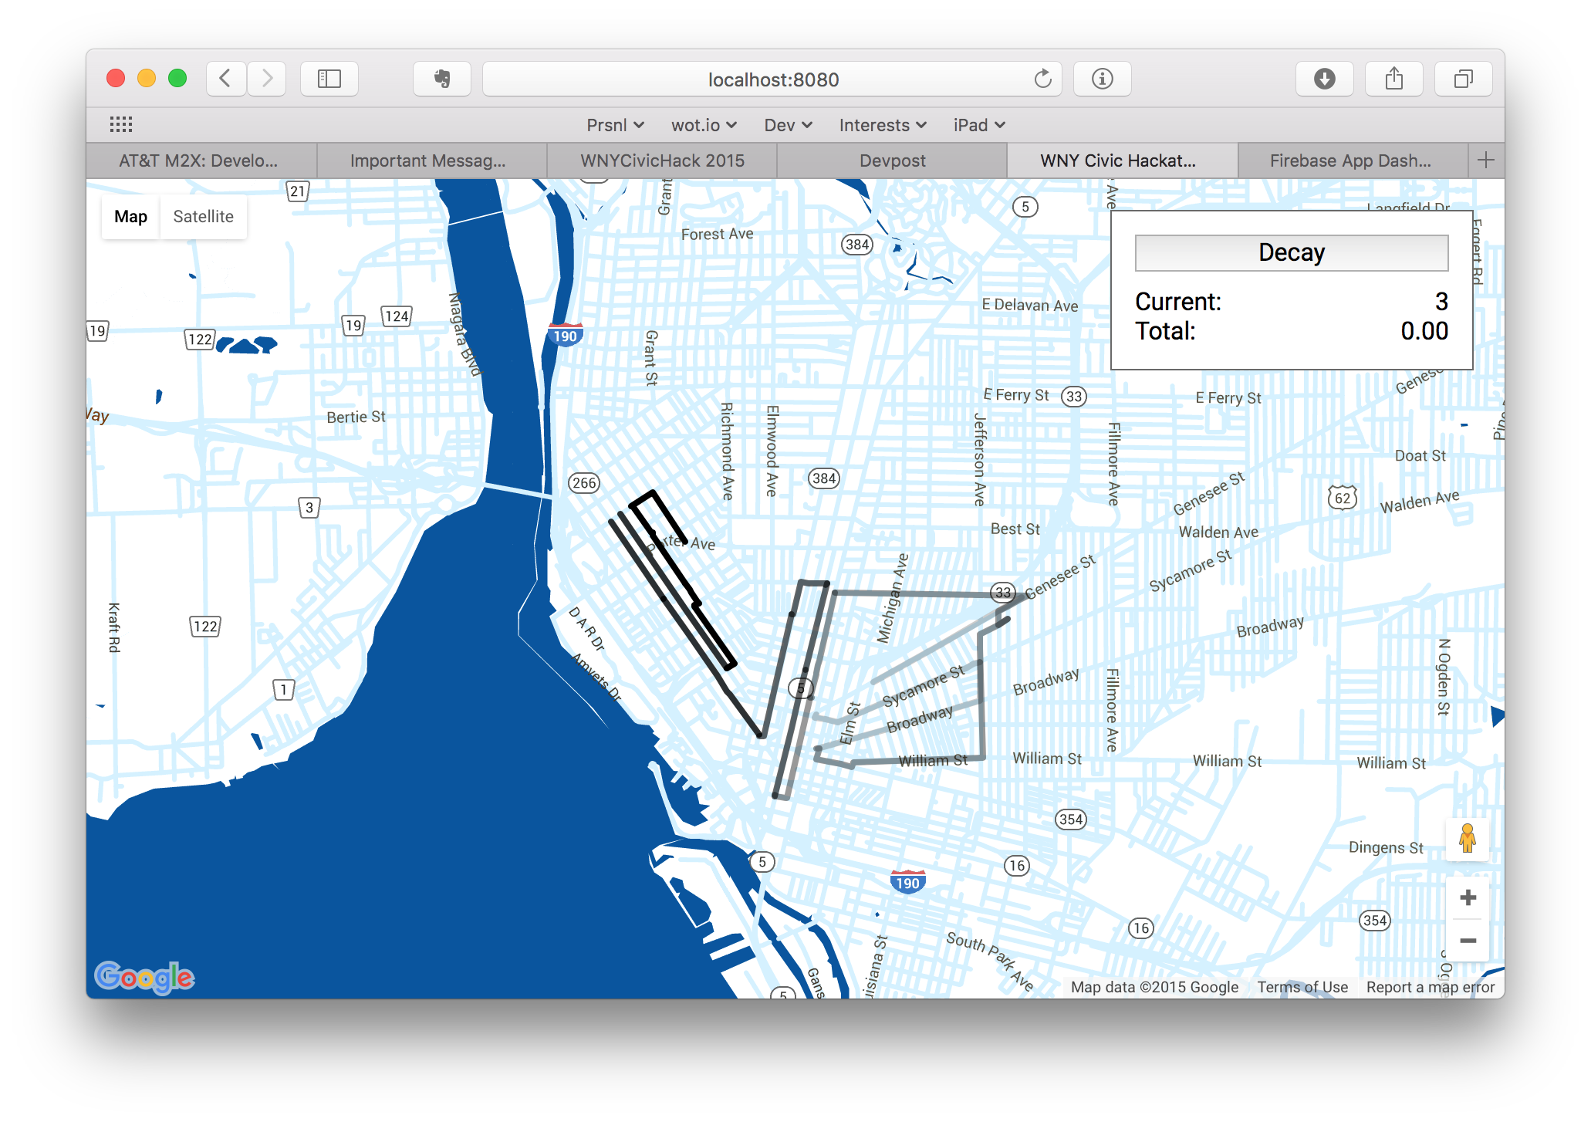Expand the Prsnl bookmarks folder
The height and width of the screenshot is (1122, 1591).
click(615, 125)
